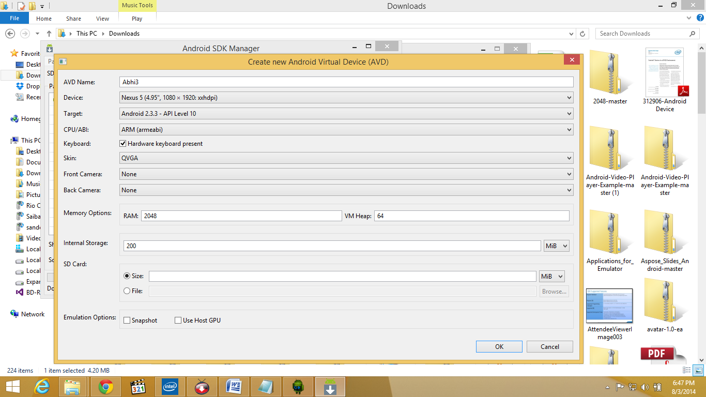Open the Home ribbon tab
Screen dimensions: 706x397
(x=44, y=19)
